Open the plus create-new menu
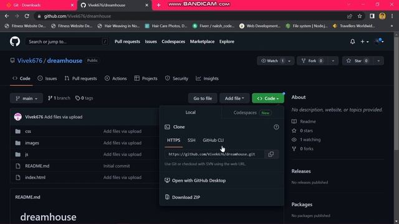This screenshot has height=224, width=399. coord(364,42)
